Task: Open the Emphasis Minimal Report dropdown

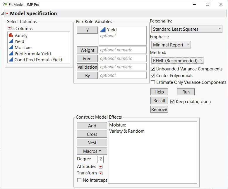Action: pyautogui.click(x=171, y=45)
